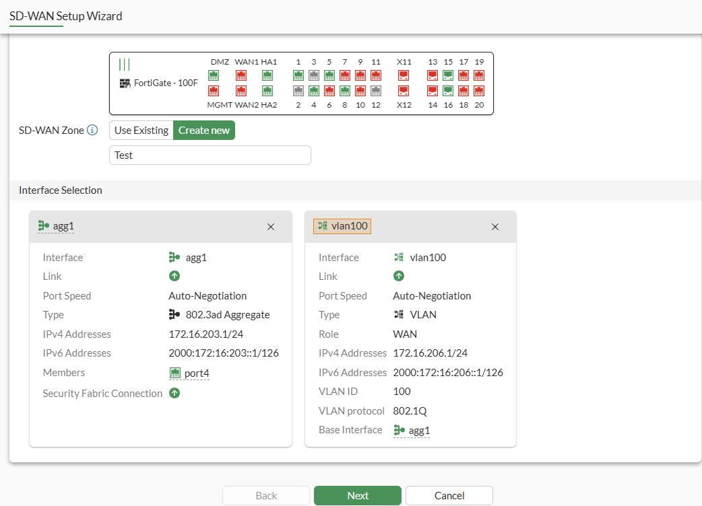The width and height of the screenshot is (702, 506).
Task: Click the X11 SFP port icon
Action: (404, 75)
